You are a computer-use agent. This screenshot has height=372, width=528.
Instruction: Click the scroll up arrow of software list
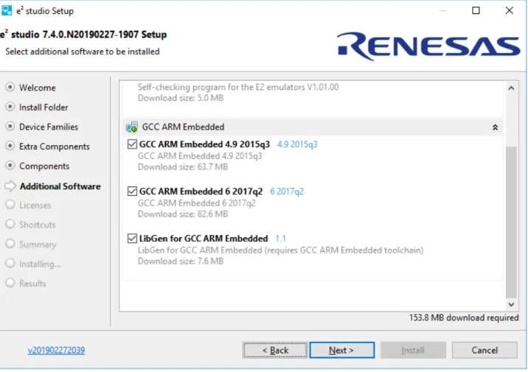pos(511,88)
